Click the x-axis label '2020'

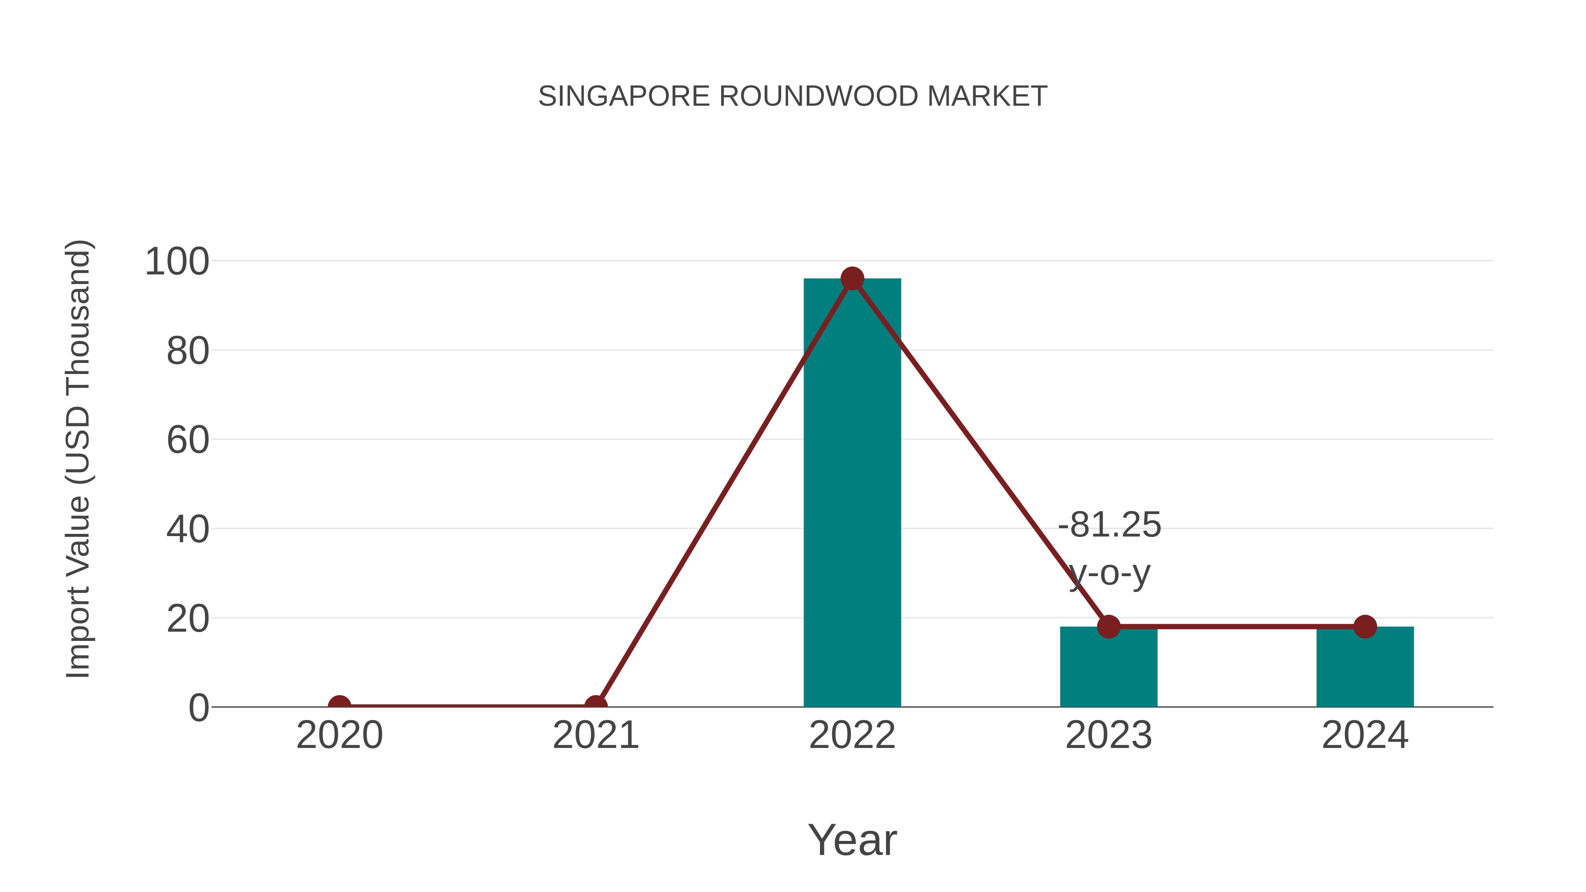[339, 735]
